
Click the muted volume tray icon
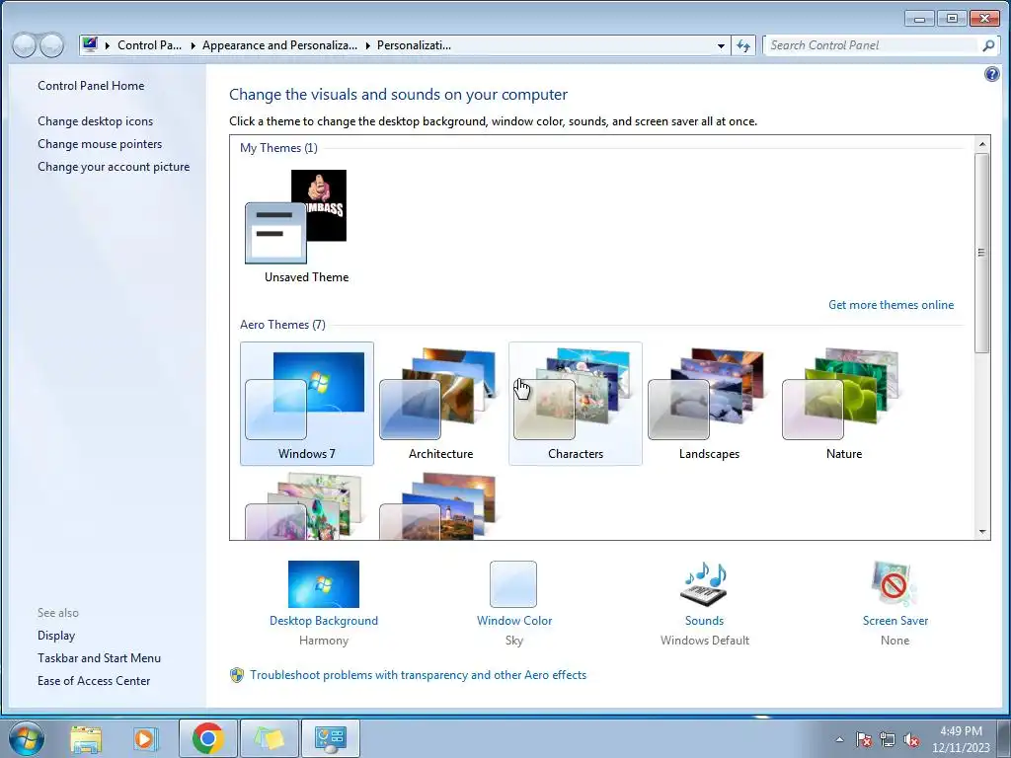[x=911, y=739]
